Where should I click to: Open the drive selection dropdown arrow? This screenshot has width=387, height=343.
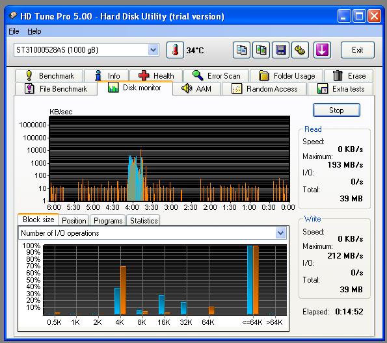153,50
